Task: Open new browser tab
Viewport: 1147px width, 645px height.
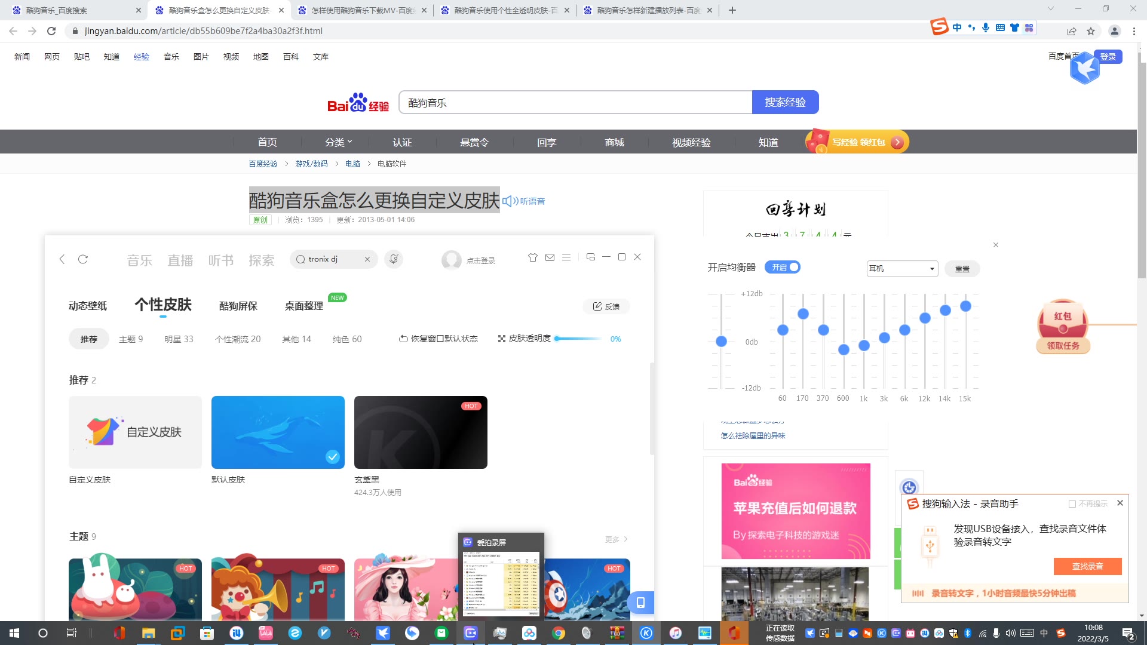Action: pos(732,10)
